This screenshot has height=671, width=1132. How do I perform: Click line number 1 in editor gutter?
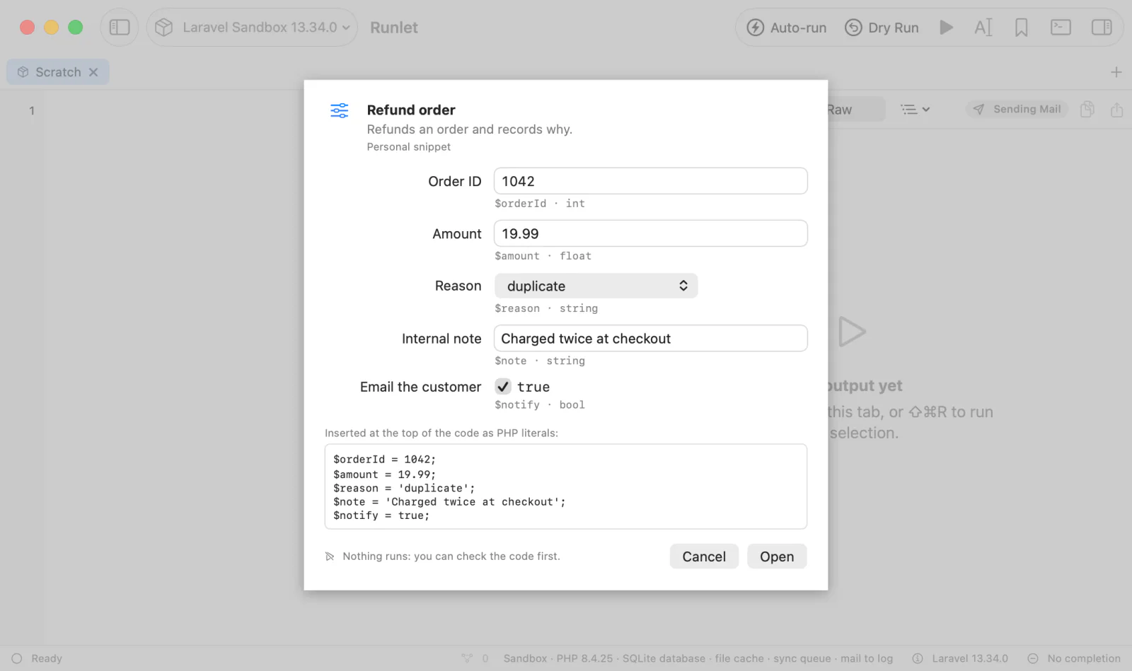(31, 110)
